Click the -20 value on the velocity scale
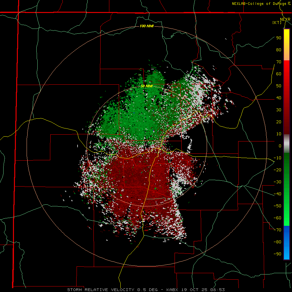 (x=277, y=170)
